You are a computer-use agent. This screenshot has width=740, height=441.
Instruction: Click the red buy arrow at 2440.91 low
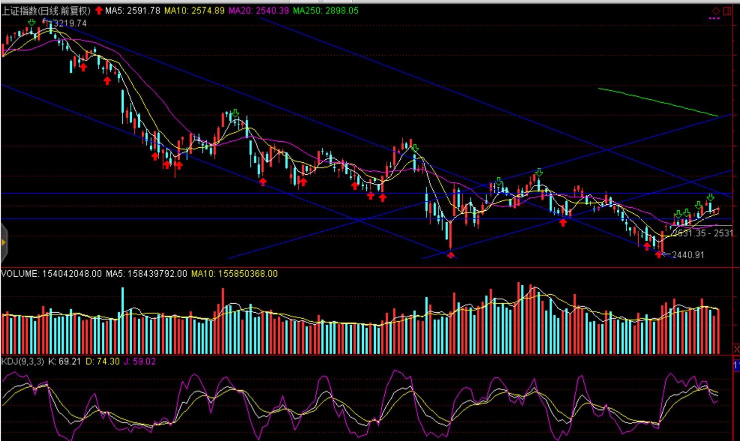pos(659,255)
